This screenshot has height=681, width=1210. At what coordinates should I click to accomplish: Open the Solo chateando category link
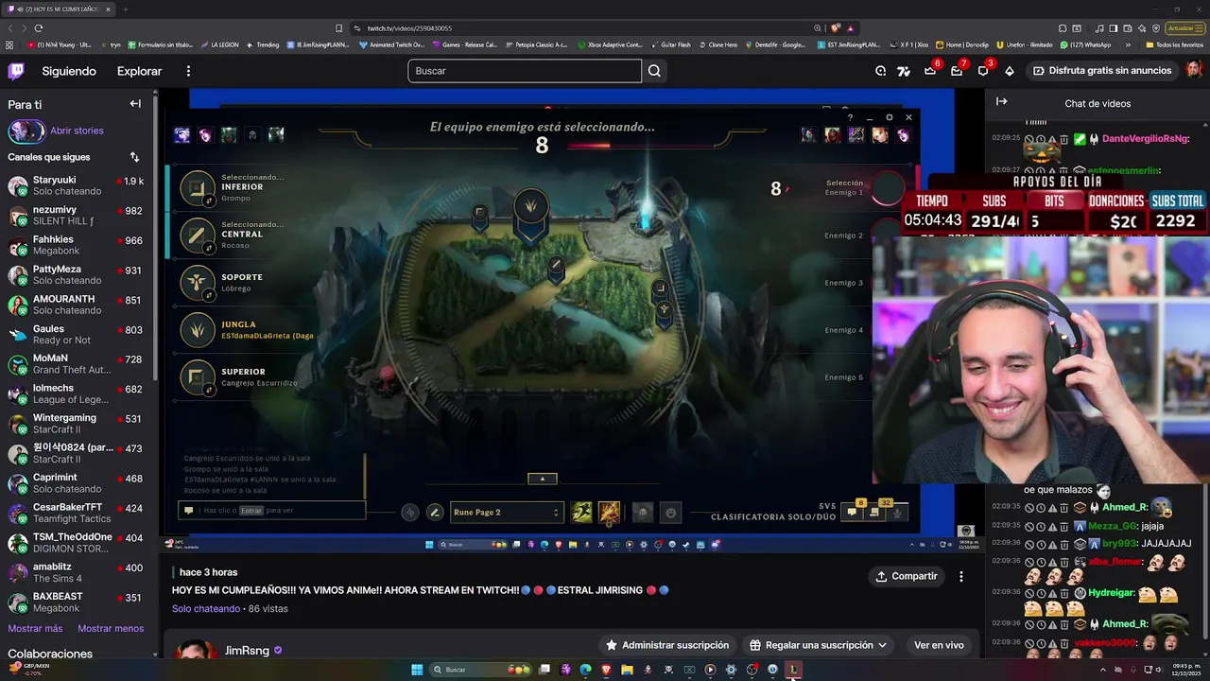pos(206,609)
